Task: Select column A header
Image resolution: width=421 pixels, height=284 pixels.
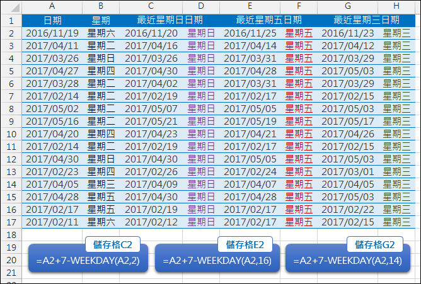Action: coord(52,7)
